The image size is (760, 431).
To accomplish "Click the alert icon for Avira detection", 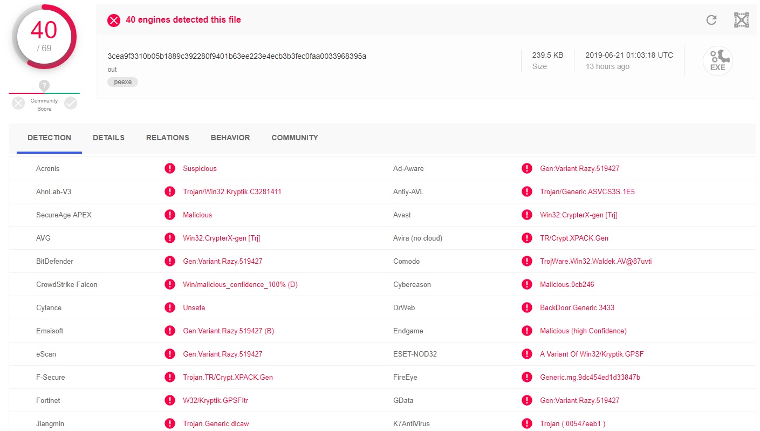I will coord(527,238).
